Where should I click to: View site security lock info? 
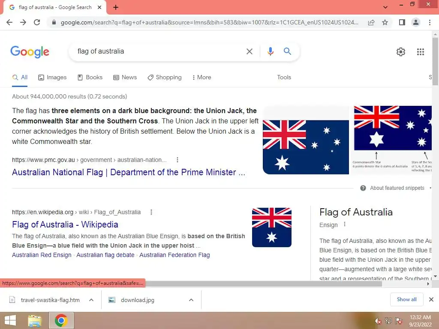54,22
